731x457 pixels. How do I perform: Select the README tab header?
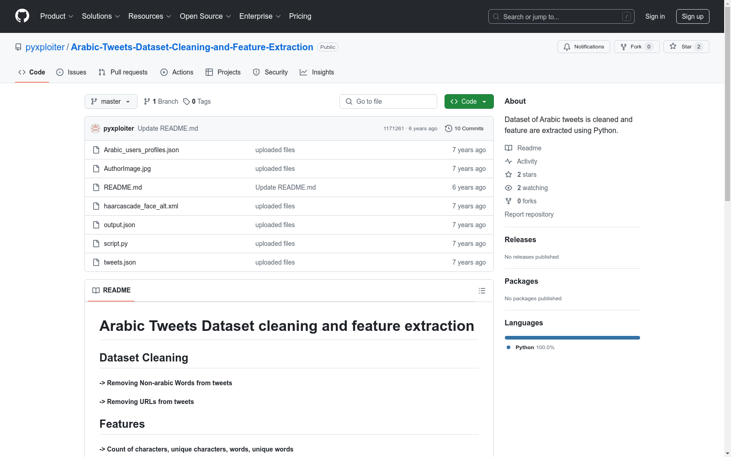click(x=111, y=290)
